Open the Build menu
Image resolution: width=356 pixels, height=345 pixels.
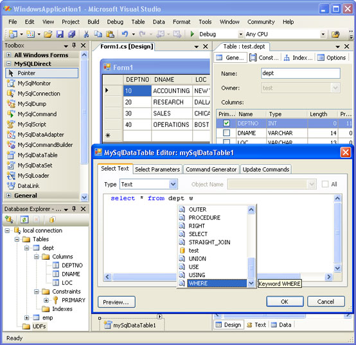click(93, 22)
